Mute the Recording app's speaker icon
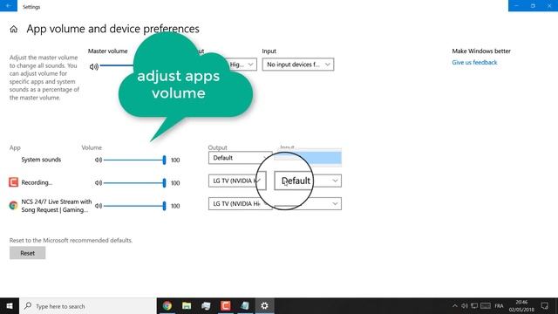Image resolution: width=558 pixels, height=314 pixels. 99,182
